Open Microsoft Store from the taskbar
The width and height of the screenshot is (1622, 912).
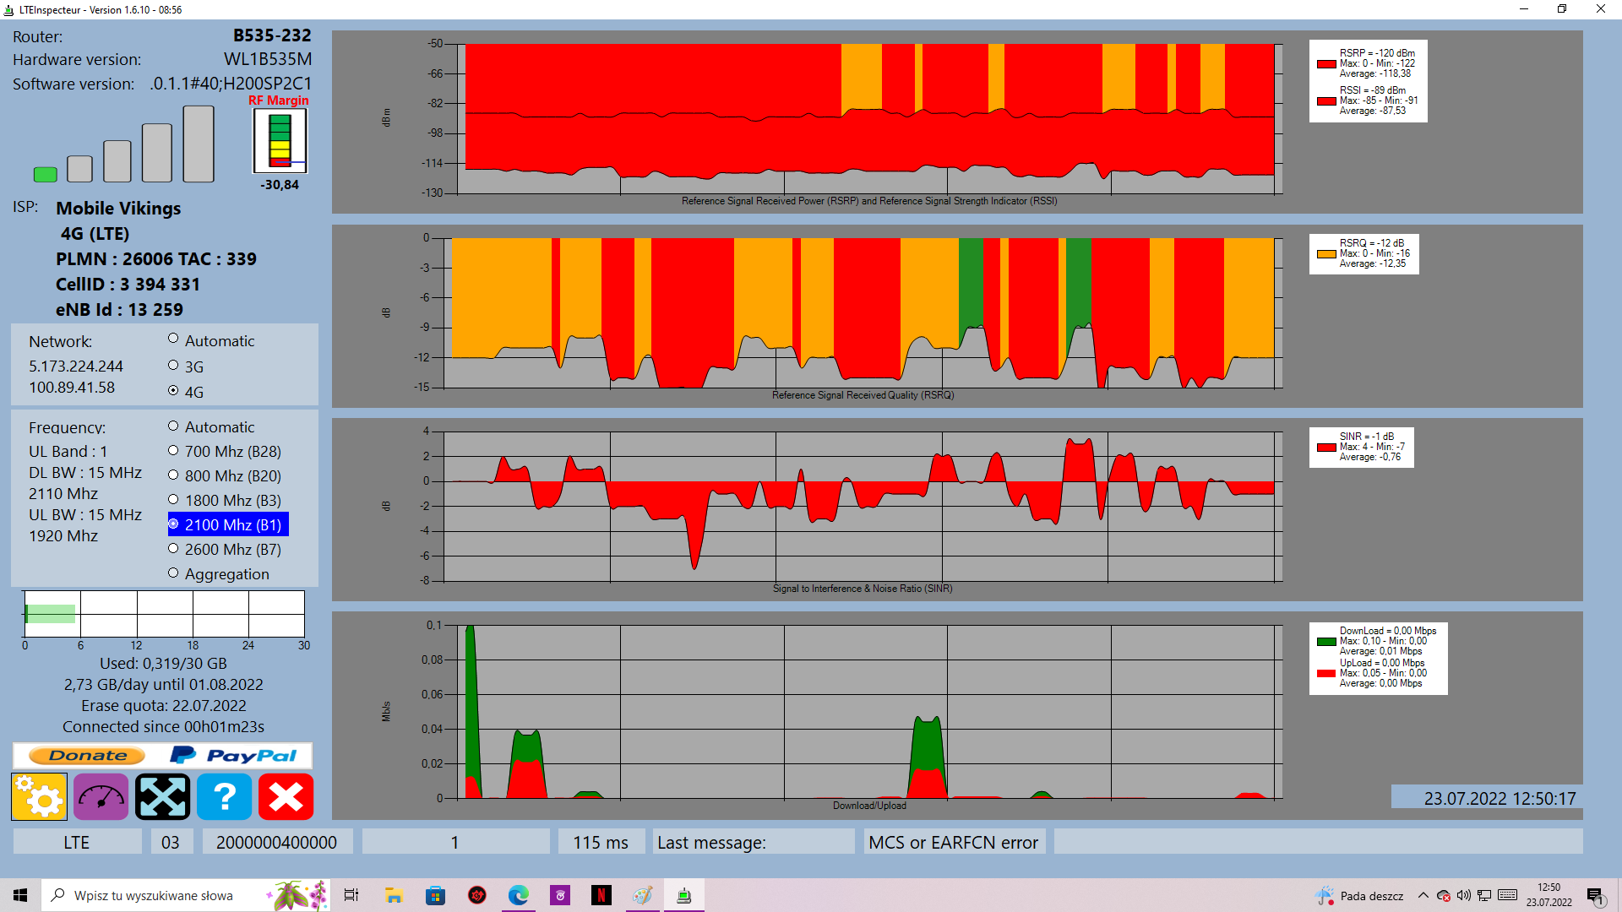(x=435, y=895)
